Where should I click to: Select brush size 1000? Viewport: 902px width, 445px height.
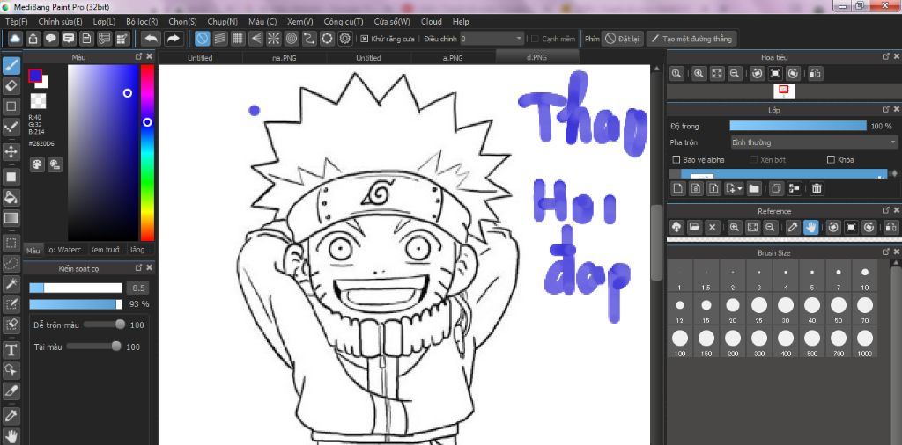point(865,343)
